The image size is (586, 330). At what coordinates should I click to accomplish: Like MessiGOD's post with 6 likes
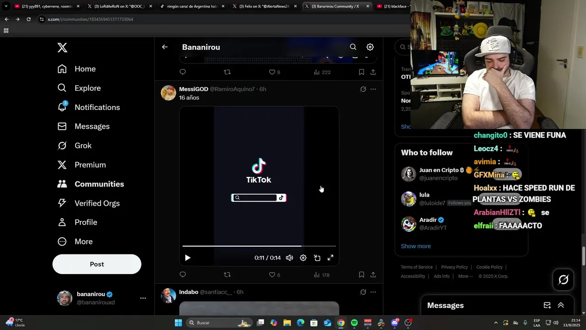click(x=274, y=275)
